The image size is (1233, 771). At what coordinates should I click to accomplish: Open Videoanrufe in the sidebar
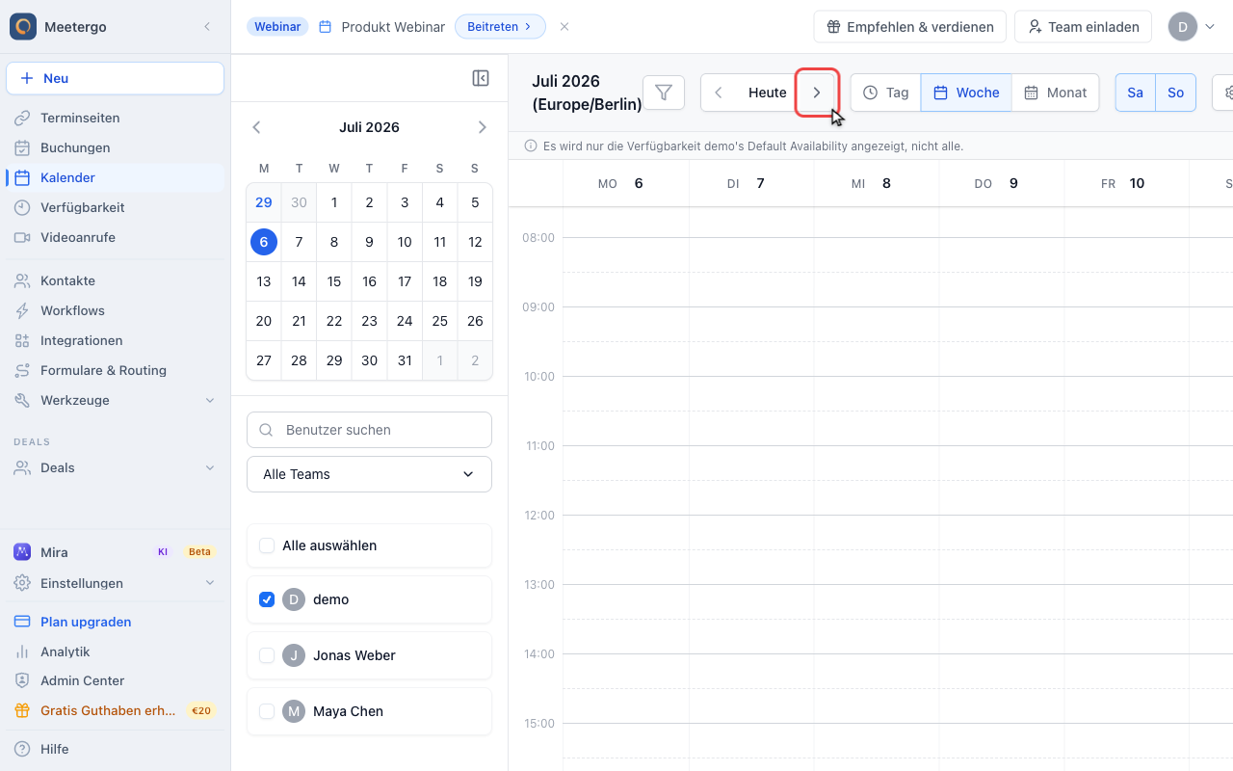(116, 237)
